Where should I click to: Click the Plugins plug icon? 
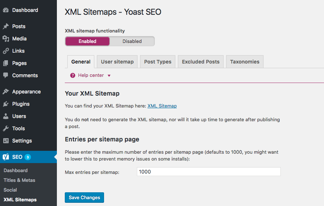[x=6, y=104]
